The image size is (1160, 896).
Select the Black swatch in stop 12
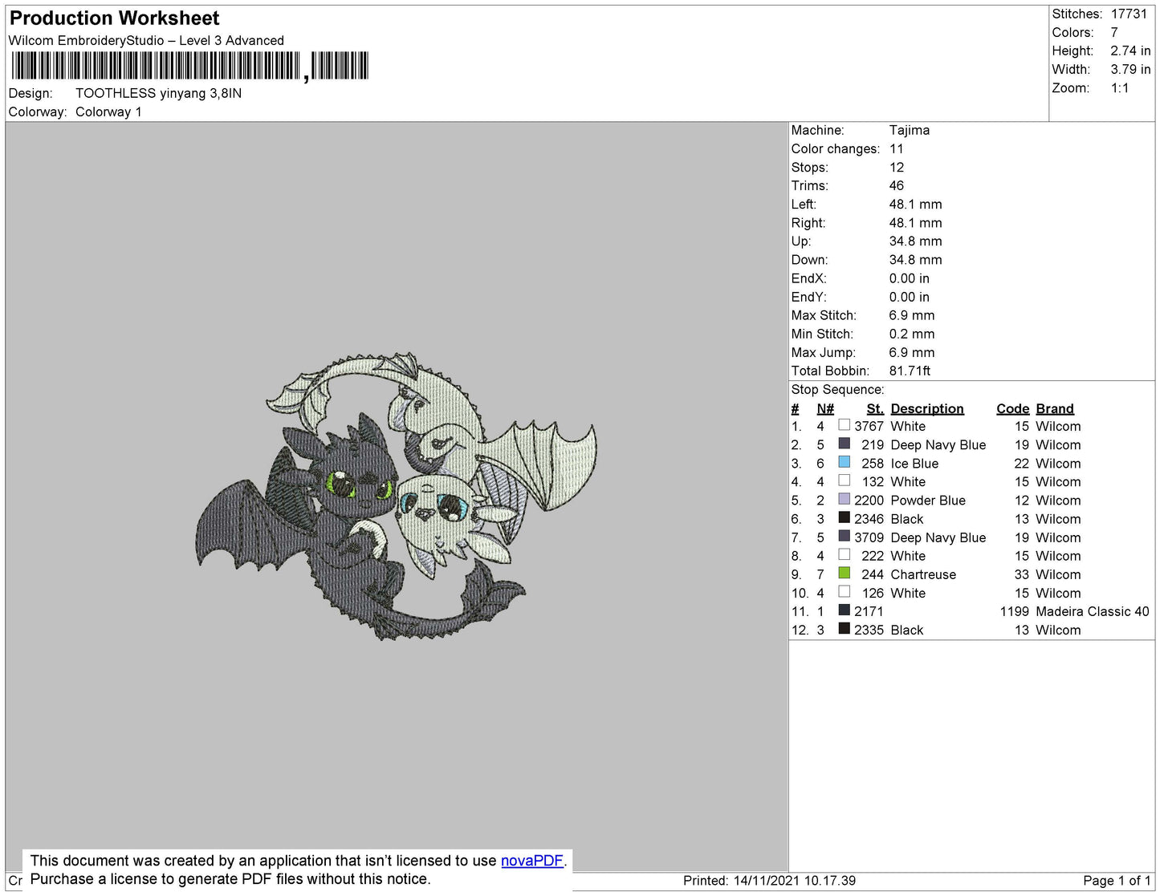[x=844, y=629]
